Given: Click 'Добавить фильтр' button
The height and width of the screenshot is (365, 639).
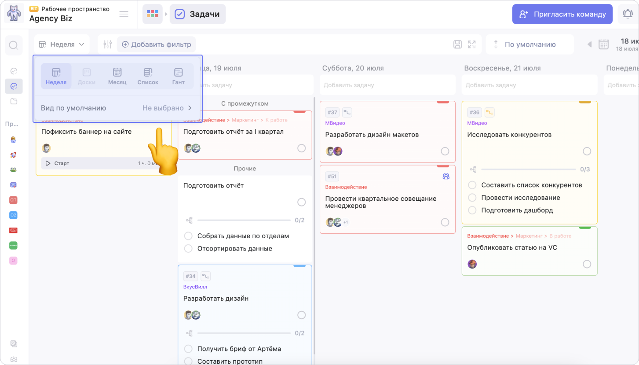Looking at the screenshot, I should 157,44.
